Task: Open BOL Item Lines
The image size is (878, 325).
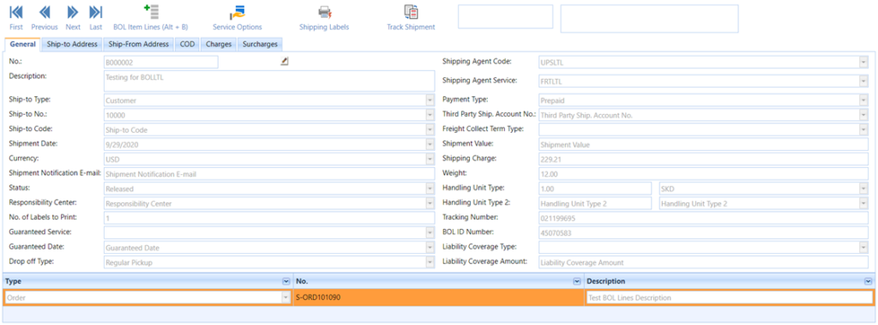Action: pos(151,11)
